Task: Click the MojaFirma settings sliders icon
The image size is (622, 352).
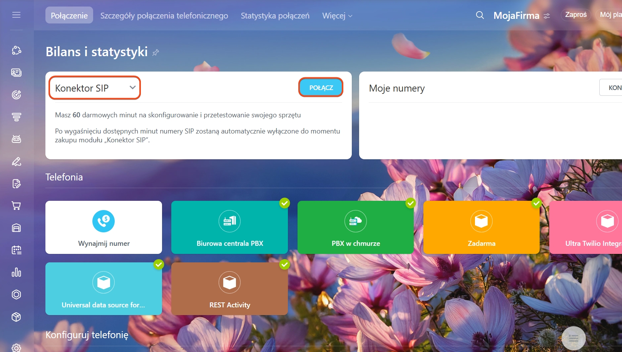Action: [547, 16]
